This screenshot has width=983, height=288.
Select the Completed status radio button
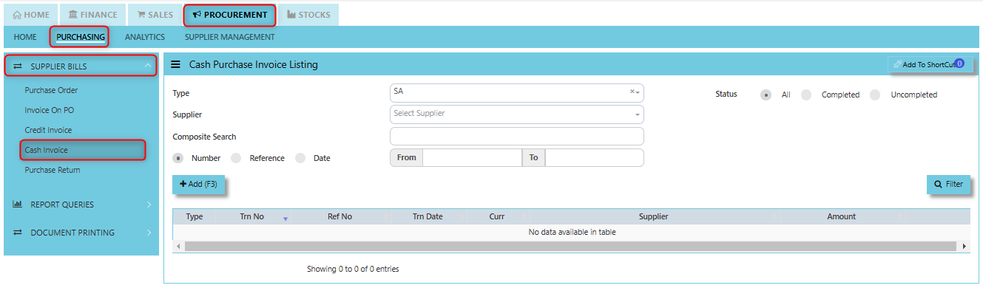806,95
